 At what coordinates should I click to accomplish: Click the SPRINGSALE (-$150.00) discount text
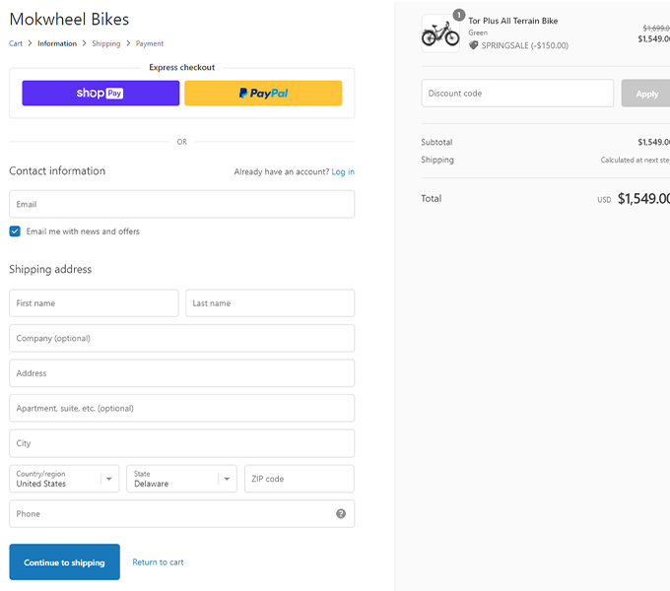tap(525, 45)
